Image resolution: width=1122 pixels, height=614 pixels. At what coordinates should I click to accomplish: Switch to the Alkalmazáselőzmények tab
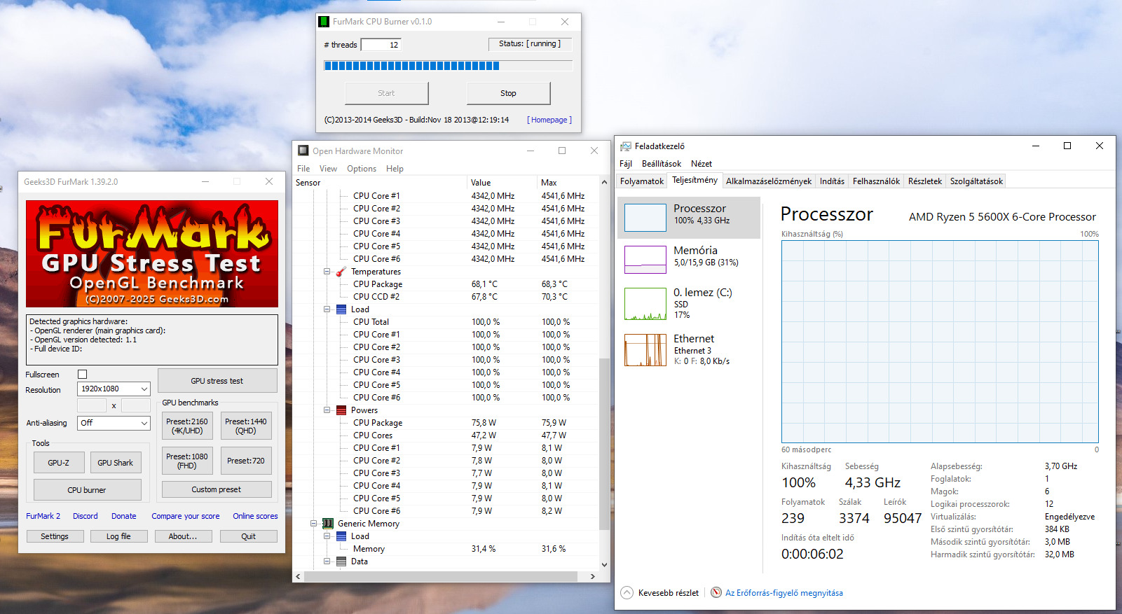[769, 181]
